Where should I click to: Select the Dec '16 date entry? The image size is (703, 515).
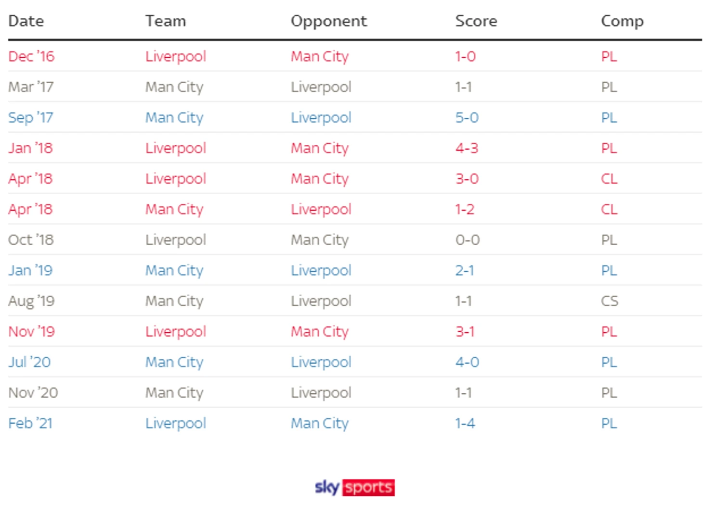pos(31,56)
